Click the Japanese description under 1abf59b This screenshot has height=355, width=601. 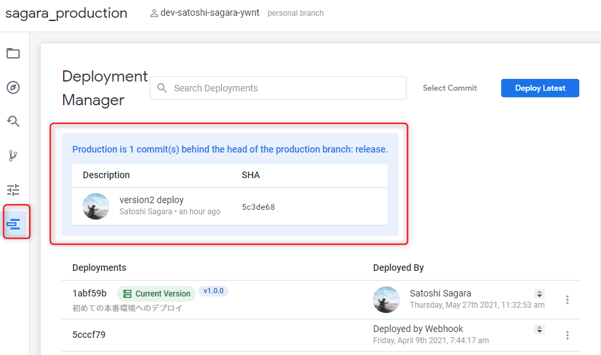click(127, 308)
